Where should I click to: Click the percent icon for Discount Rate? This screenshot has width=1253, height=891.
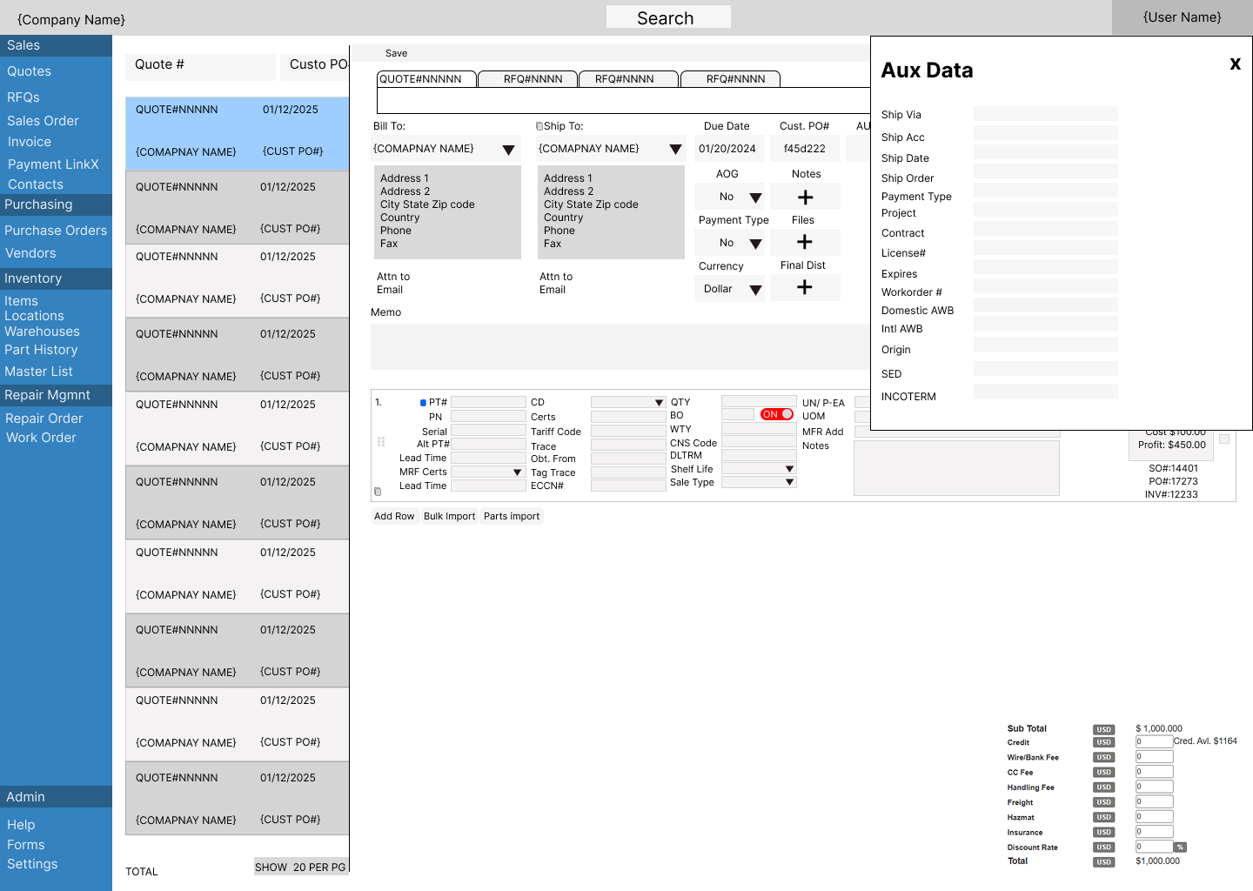click(x=1180, y=847)
